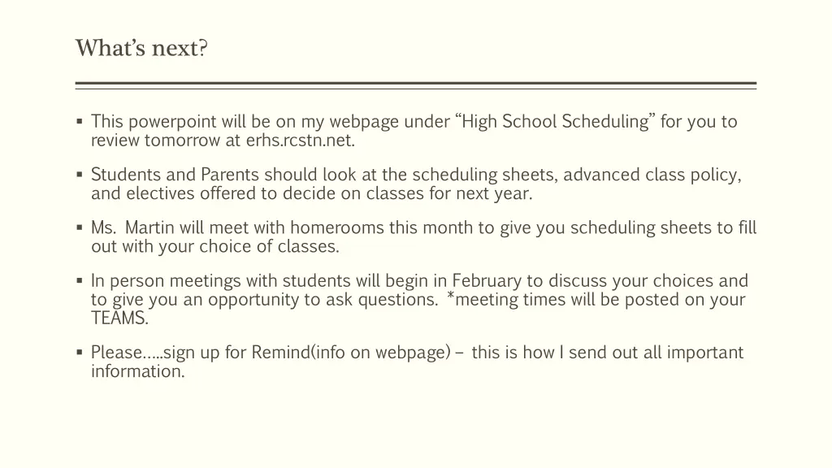Click the name "Ms. Martin"
Viewport: 832px width, 468px height.
point(132,228)
